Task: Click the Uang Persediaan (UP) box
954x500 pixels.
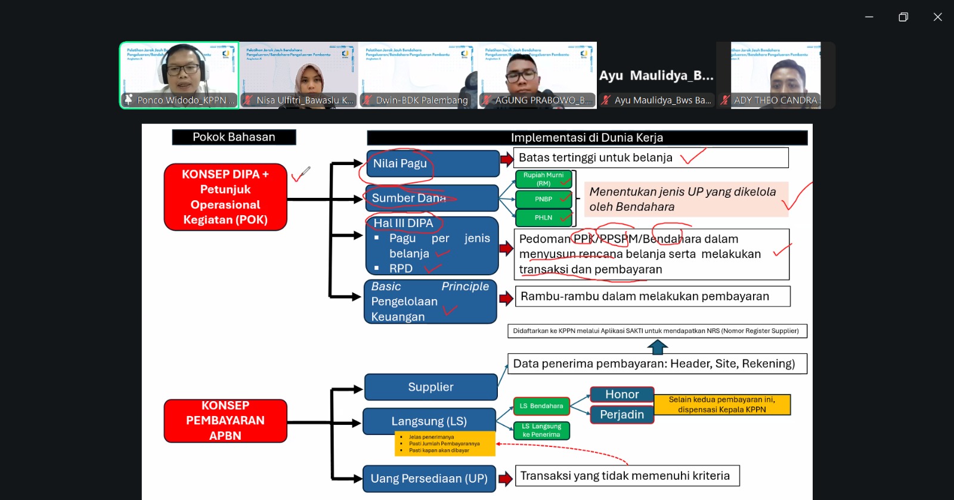Action: [x=429, y=479]
